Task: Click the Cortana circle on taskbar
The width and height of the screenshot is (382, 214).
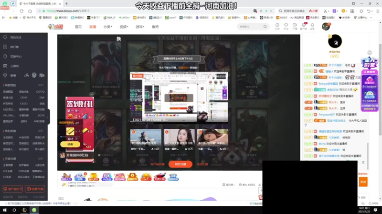Action: pyautogui.click(x=14, y=210)
